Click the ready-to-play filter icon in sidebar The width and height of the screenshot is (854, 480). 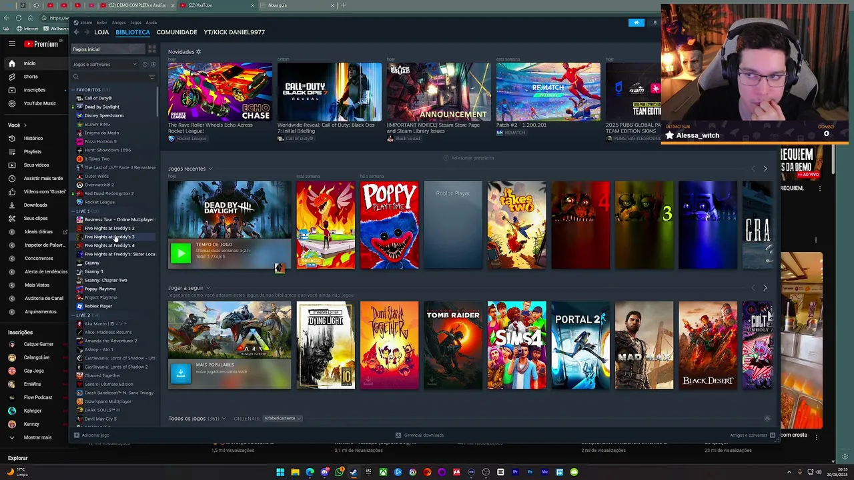point(153,64)
